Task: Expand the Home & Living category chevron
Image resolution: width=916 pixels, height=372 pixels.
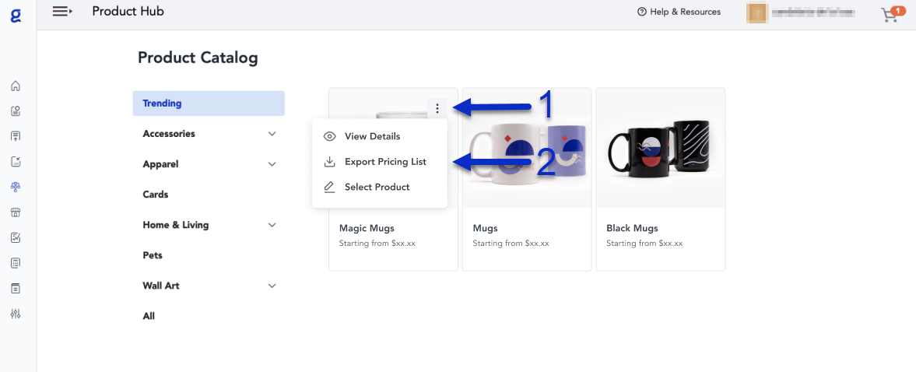Action: coord(272,225)
